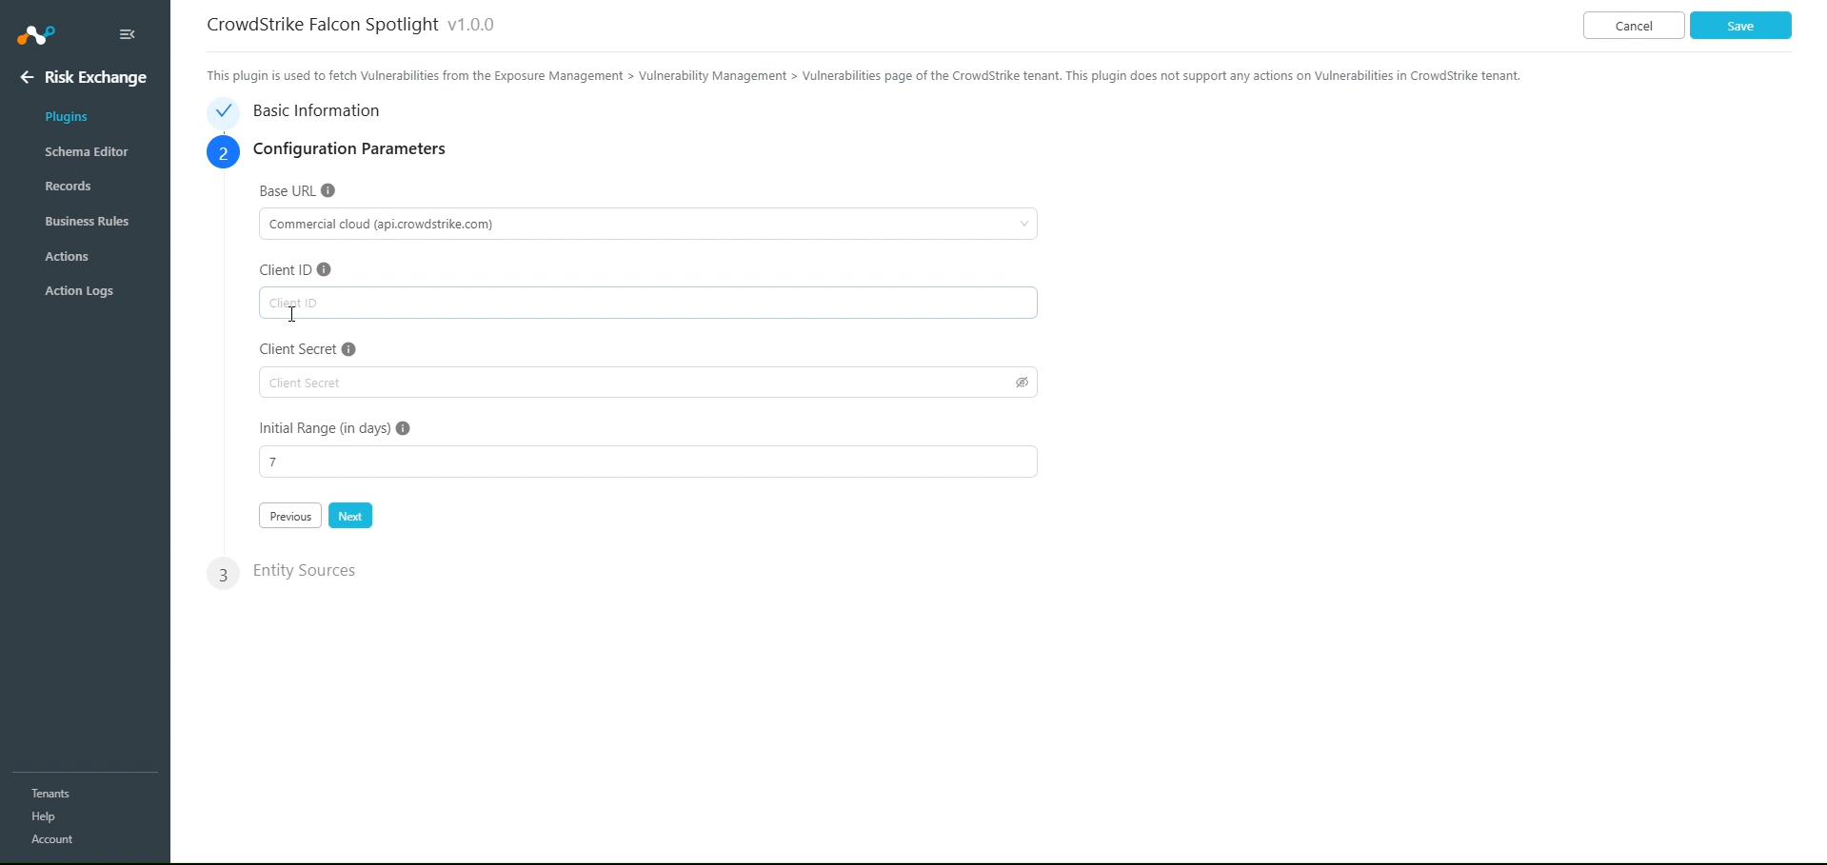Click the step 2 circle icon
This screenshot has width=1827, height=865.
(223, 152)
